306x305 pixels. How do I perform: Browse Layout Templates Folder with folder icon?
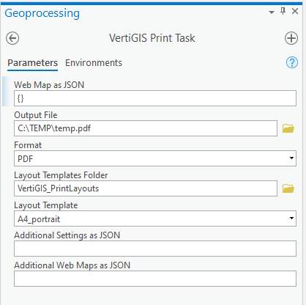[288, 188]
